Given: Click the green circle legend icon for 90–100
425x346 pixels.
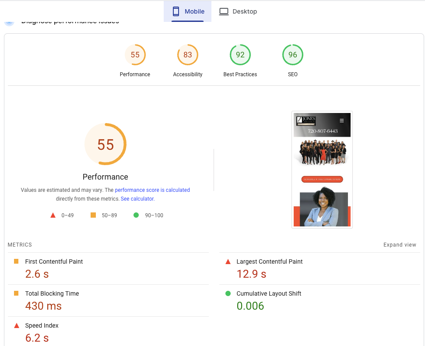Looking at the screenshot, I should click(x=136, y=215).
